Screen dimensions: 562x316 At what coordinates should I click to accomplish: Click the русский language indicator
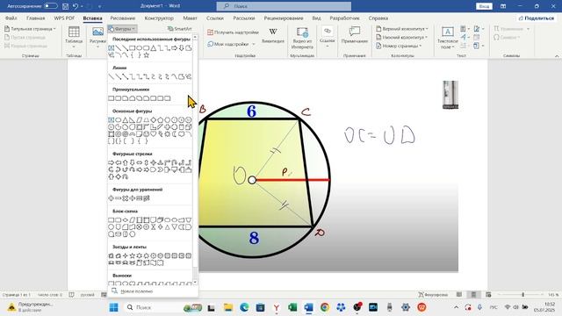pos(88,295)
